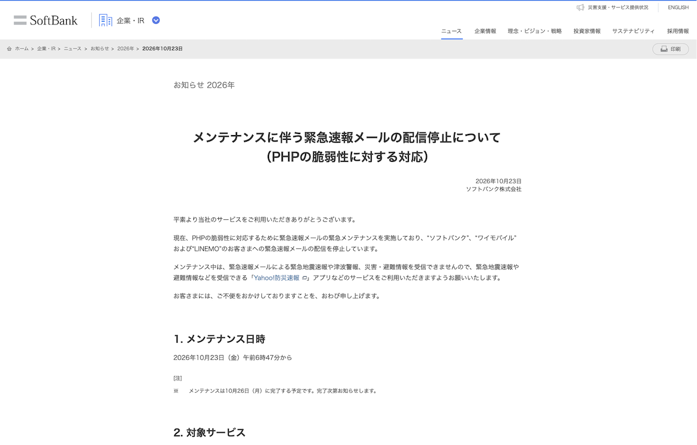The height and width of the screenshot is (445, 697).
Task: Click the megaphone disaster-support icon
Action: (580, 8)
